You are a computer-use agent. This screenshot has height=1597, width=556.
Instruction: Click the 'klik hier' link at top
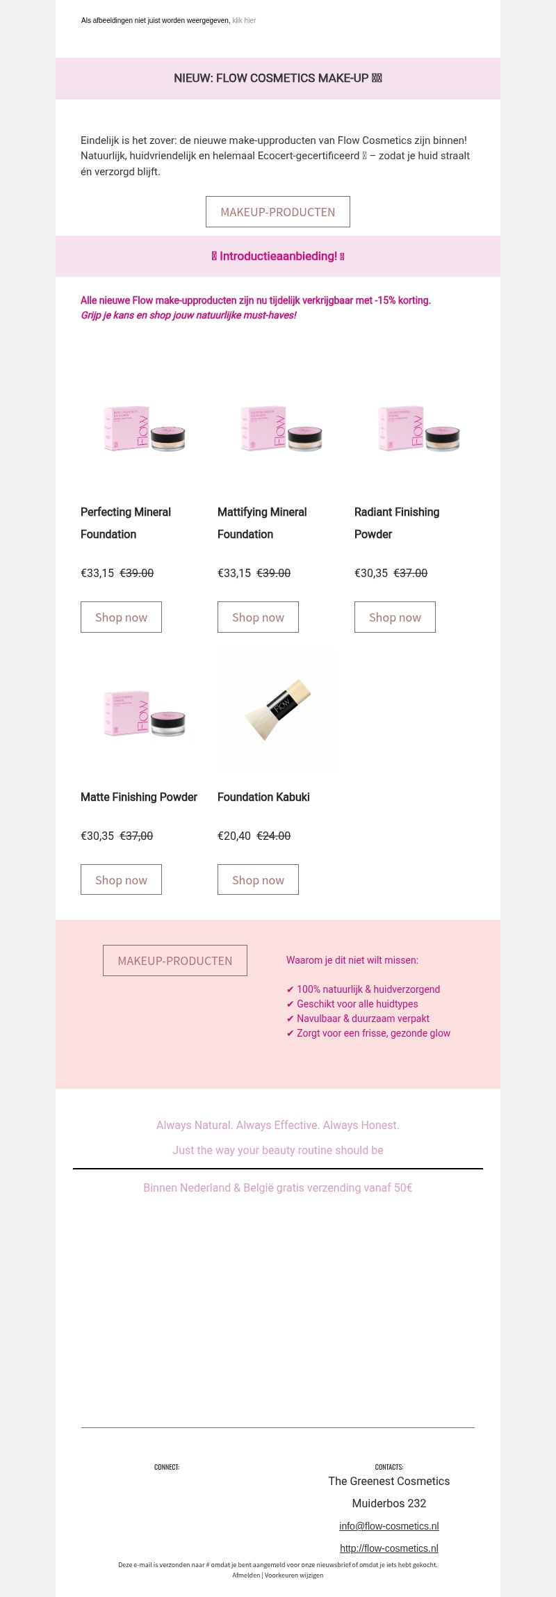tap(244, 21)
